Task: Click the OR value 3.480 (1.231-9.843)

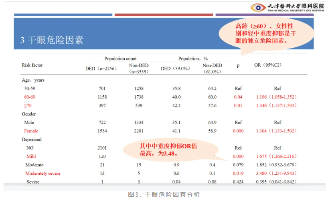Action: [x=277, y=173]
